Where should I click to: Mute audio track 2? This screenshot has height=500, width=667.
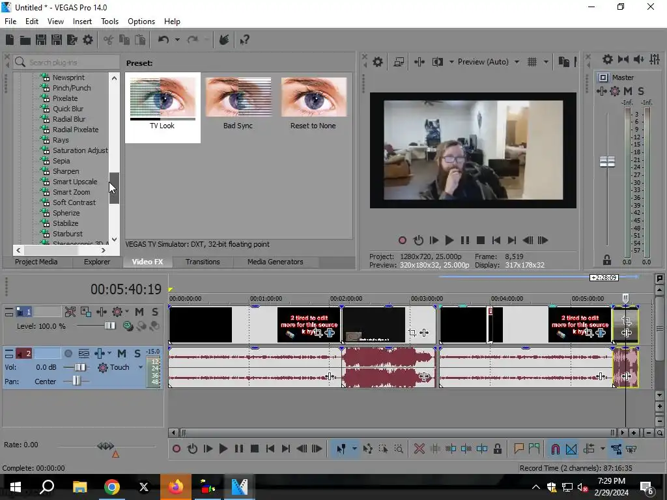point(122,354)
